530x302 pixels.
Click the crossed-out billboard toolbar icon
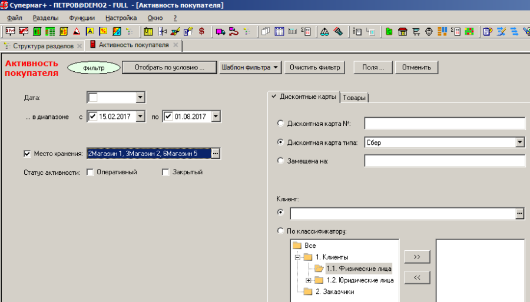24,31
